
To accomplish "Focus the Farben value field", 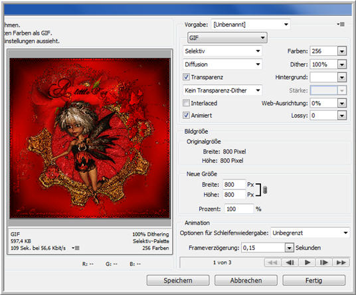I will pos(323,51).
